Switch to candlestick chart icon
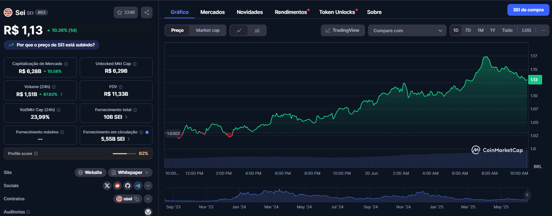Image resolution: width=552 pixels, height=216 pixels. [x=257, y=30]
